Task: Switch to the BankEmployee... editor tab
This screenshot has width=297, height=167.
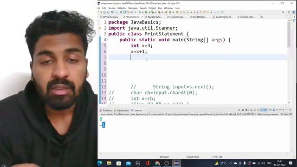Action: [x=223, y=17]
